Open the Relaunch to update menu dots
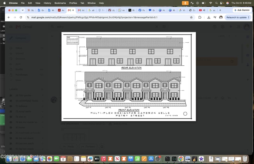 (x=249, y=17)
